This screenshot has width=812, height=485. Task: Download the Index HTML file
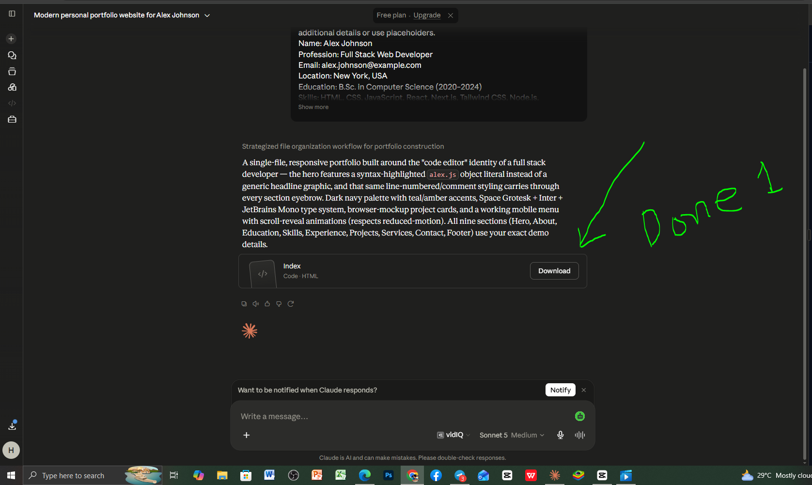(554, 271)
